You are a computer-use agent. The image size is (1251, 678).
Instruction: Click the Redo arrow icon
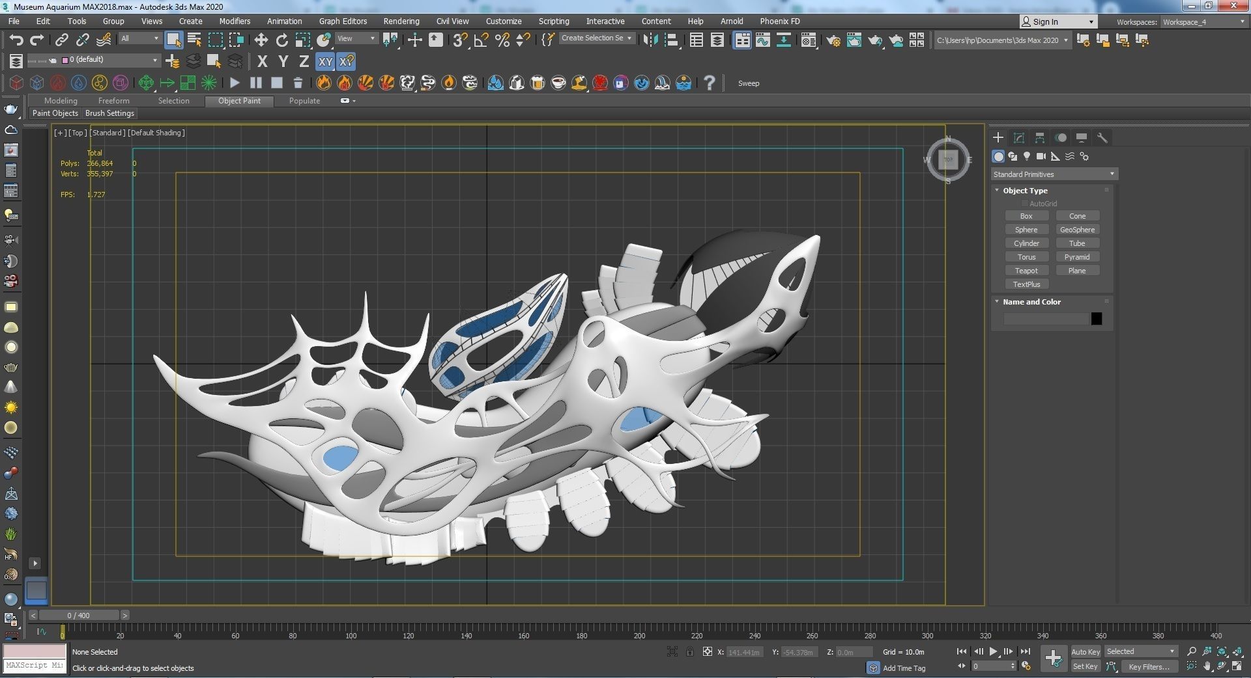click(37, 40)
